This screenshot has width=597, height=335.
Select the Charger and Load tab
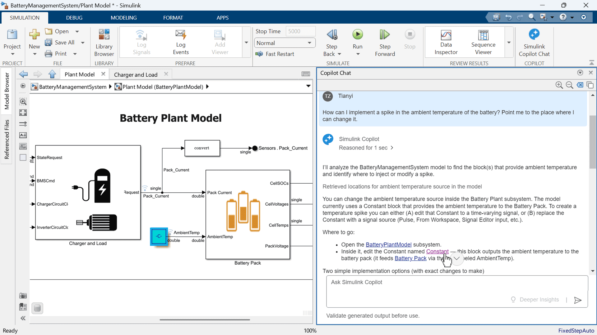[136, 75]
